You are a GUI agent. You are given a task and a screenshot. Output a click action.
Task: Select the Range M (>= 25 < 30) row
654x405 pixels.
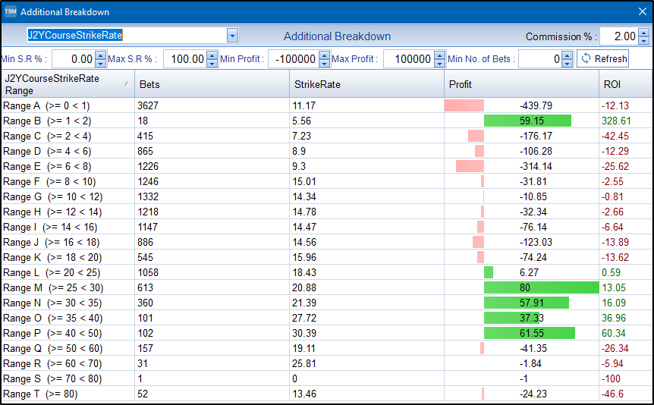point(326,287)
